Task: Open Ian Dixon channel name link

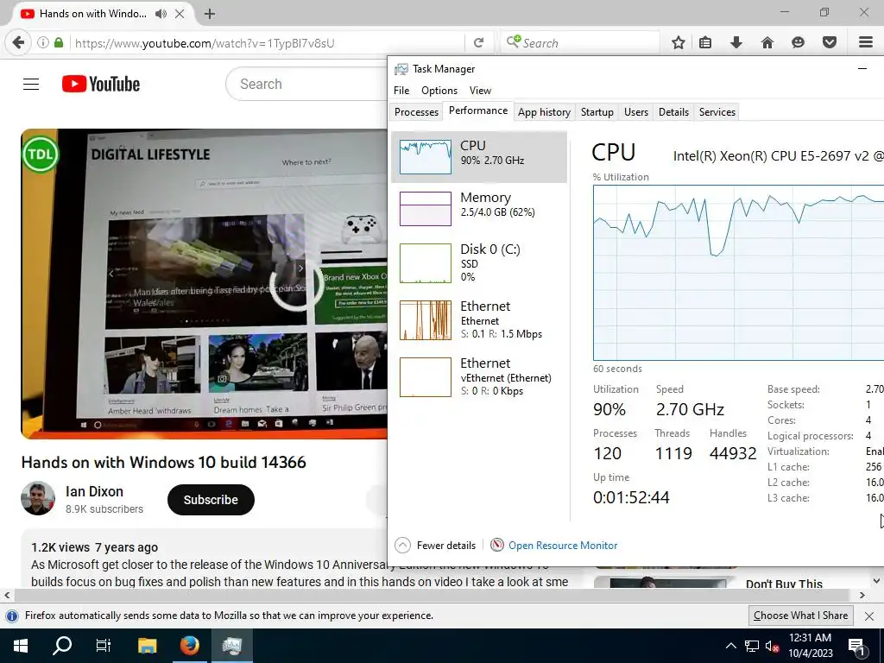Action: [x=94, y=491]
